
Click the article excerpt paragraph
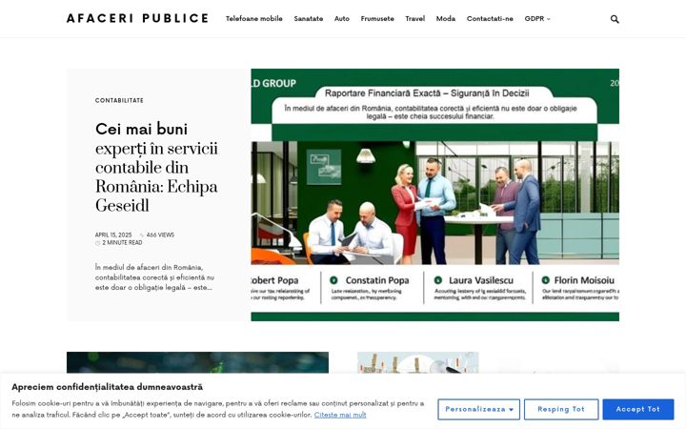click(155, 277)
